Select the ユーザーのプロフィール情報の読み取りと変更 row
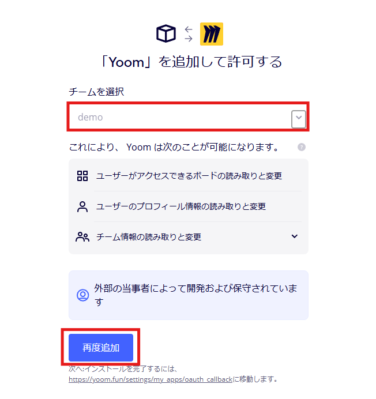 pyautogui.click(x=189, y=206)
